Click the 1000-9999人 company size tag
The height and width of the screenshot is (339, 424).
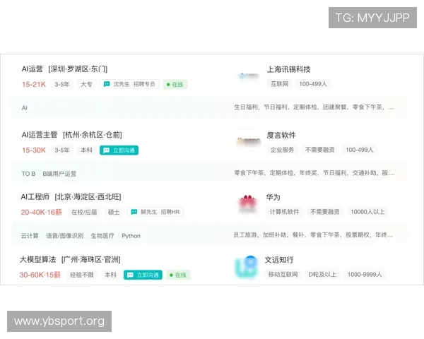(365, 275)
